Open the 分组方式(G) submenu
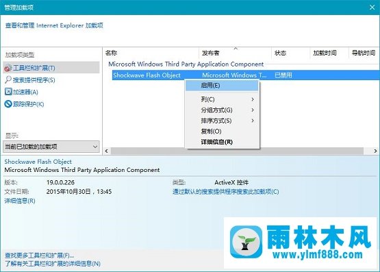The width and height of the screenshot is (380, 272). (x=222, y=110)
